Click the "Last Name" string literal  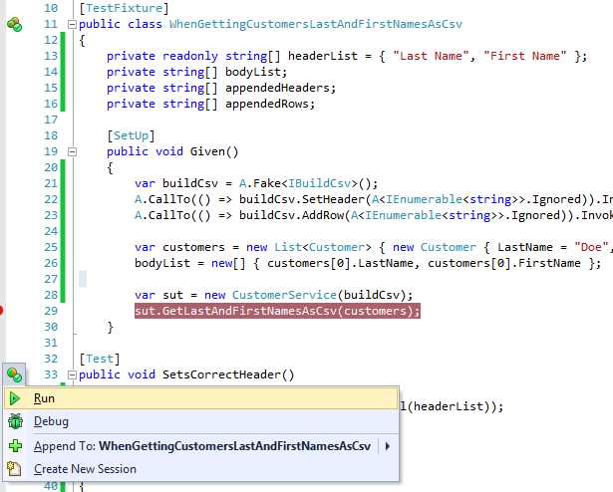tap(431, 56)
